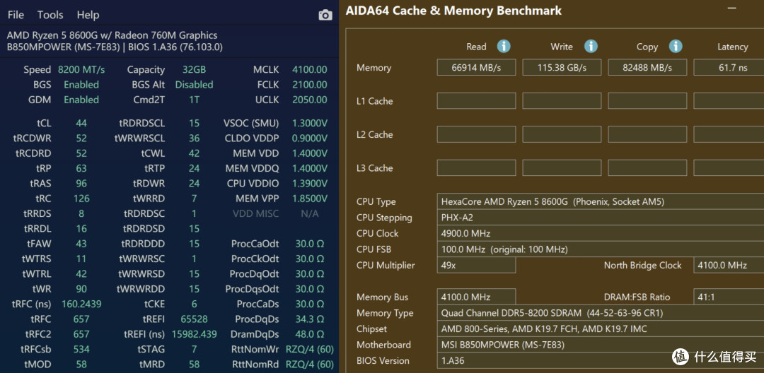Viewport: 764px width, 373px height.
Task: Click the L2 Cache Write field
Action: [562, 134]
